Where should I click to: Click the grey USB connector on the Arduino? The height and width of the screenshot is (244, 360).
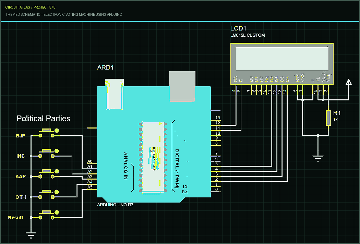(x=182, y=86)
